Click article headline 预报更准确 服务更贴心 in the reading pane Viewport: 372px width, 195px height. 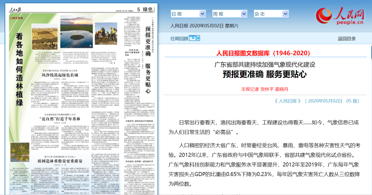pos(265,74)
